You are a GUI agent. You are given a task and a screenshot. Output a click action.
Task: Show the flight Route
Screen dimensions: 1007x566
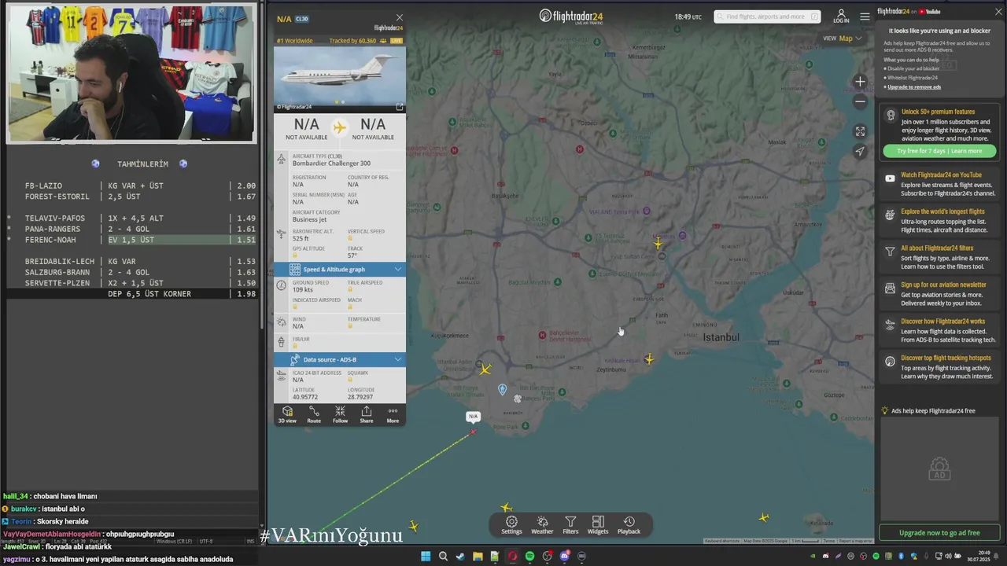[314, 414]
